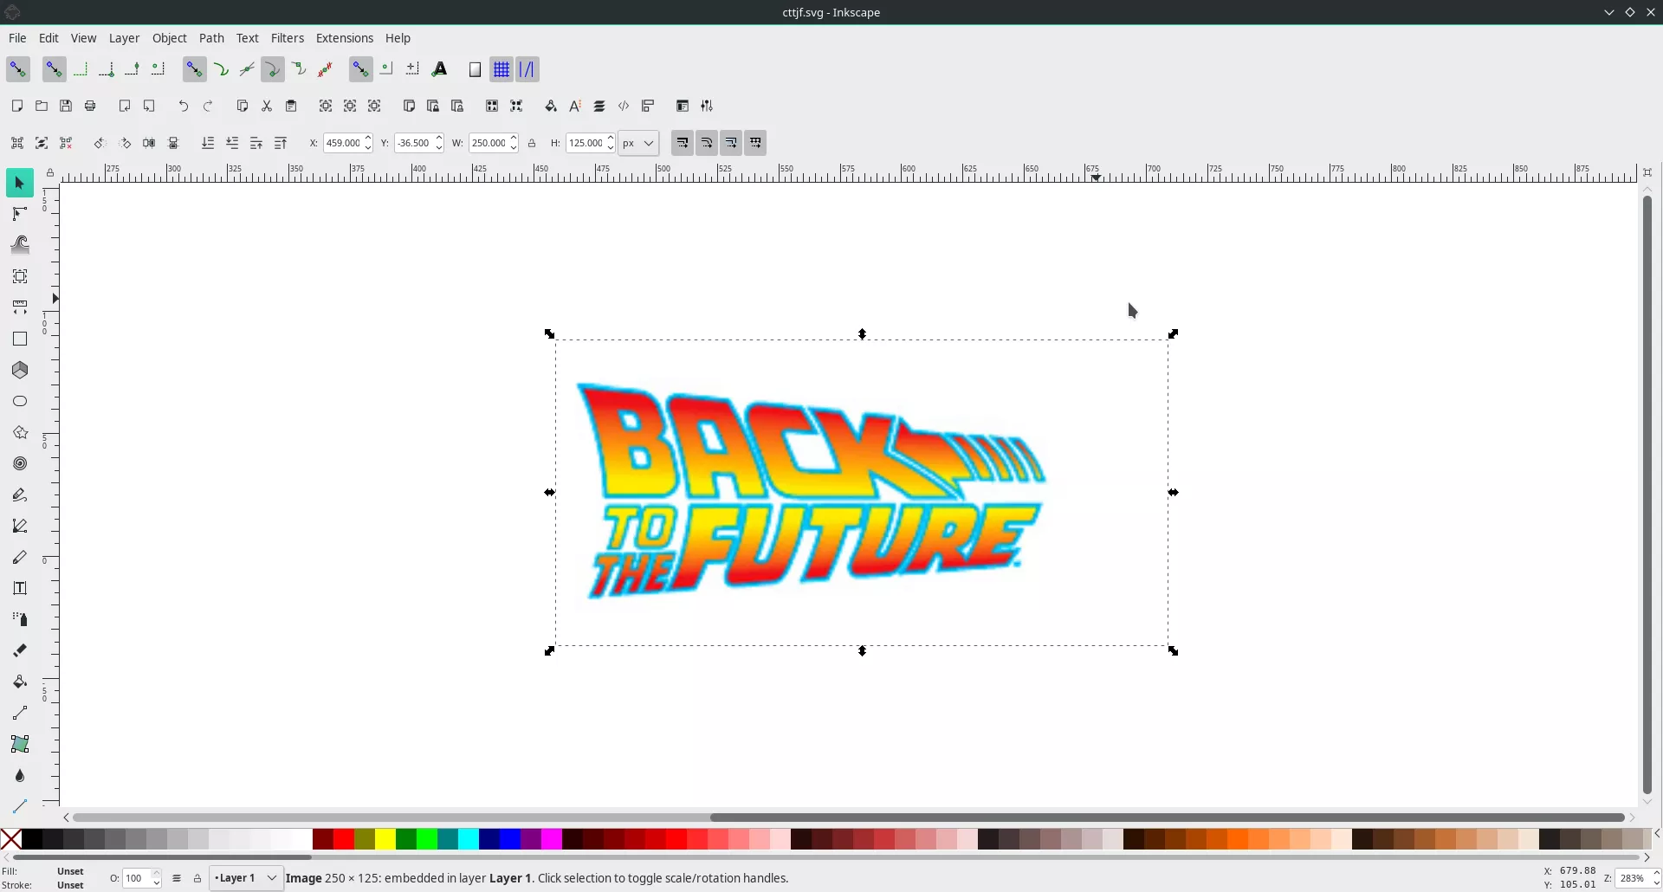Image resolution: width=1663 pixels, height=892 pixels.
Task: Increase the X position stepper
Action: (368, 138)
